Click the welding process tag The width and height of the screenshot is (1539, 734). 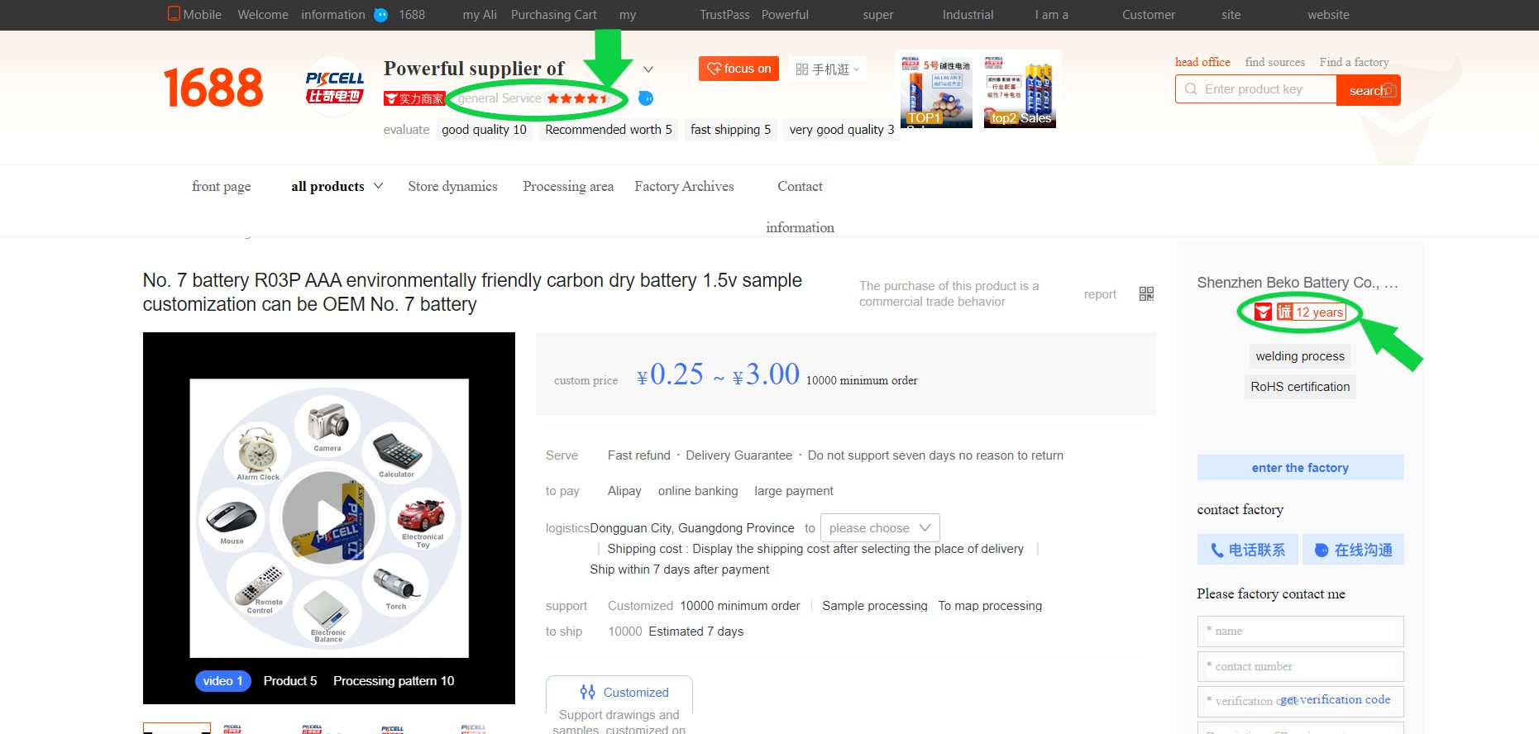(x=1300, y=356)
